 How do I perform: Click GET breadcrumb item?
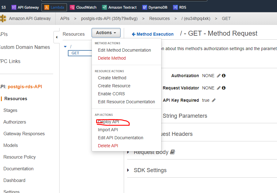point(226,18)
